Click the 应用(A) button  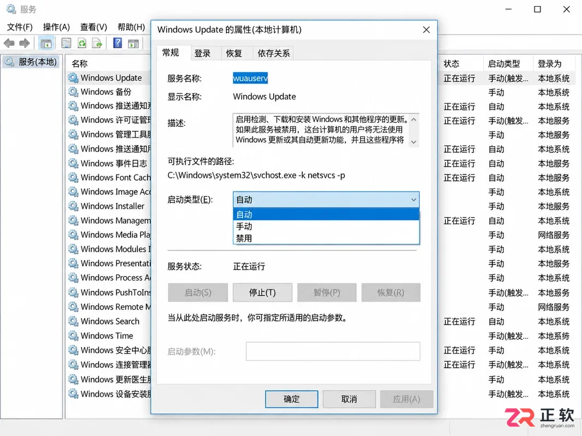point(407,399)
